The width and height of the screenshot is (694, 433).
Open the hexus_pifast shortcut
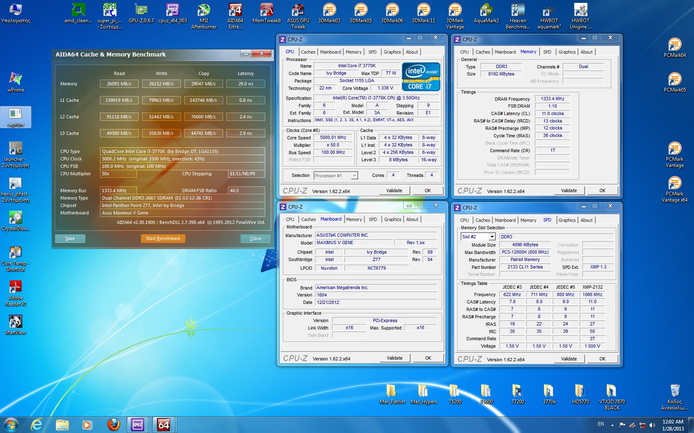click(15, 189)
